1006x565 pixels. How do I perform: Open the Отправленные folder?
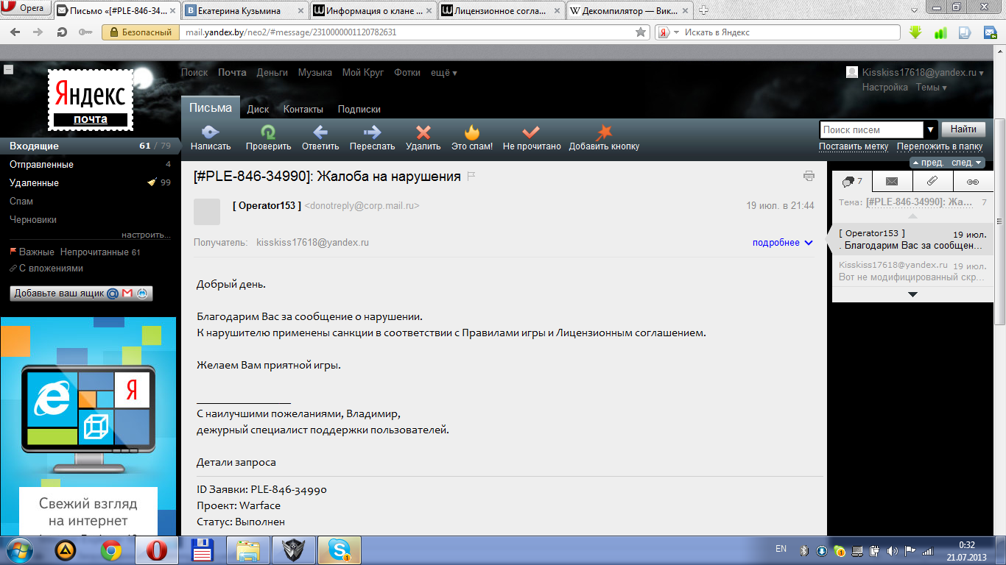(x=41, y=165)
